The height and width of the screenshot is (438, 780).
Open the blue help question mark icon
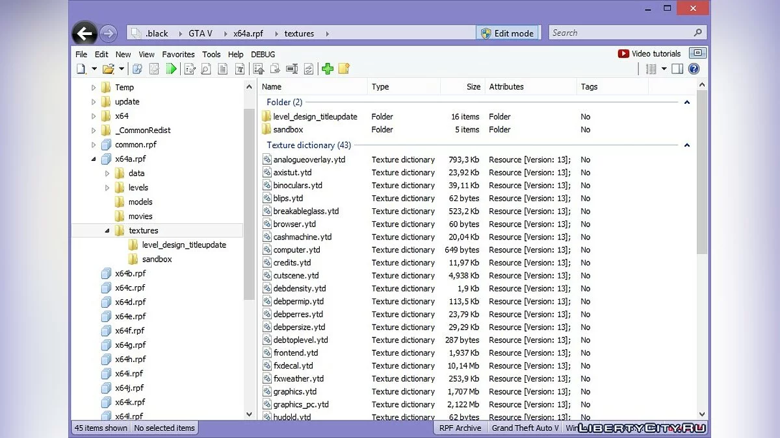click(694, 69)
